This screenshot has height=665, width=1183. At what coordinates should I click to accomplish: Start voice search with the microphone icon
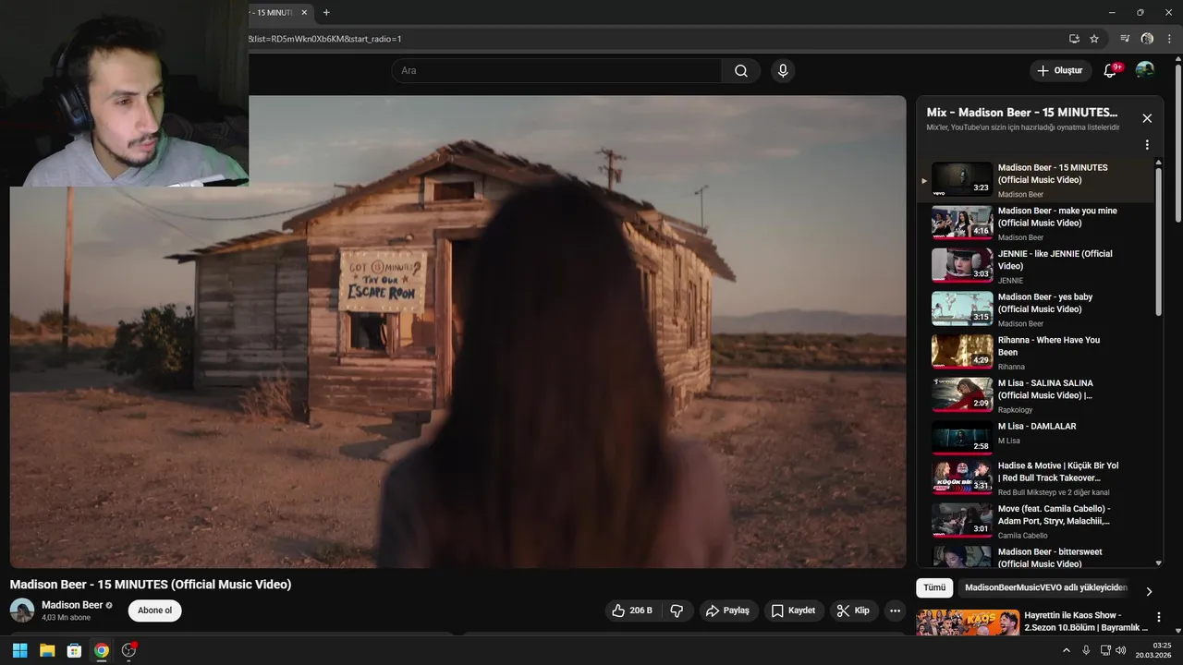(783, 71)
